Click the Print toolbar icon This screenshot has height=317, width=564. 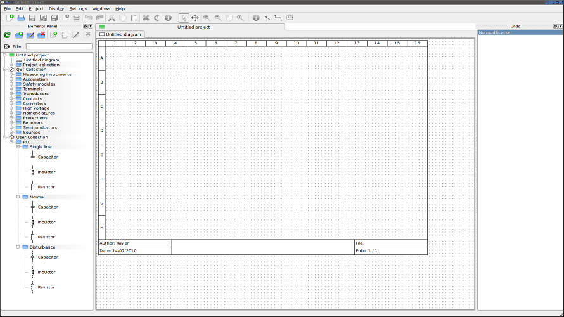point(76,18)
